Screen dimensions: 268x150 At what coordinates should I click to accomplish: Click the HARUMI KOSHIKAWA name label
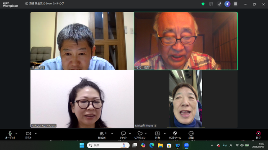pyautogui.click(x=44, y=126)
